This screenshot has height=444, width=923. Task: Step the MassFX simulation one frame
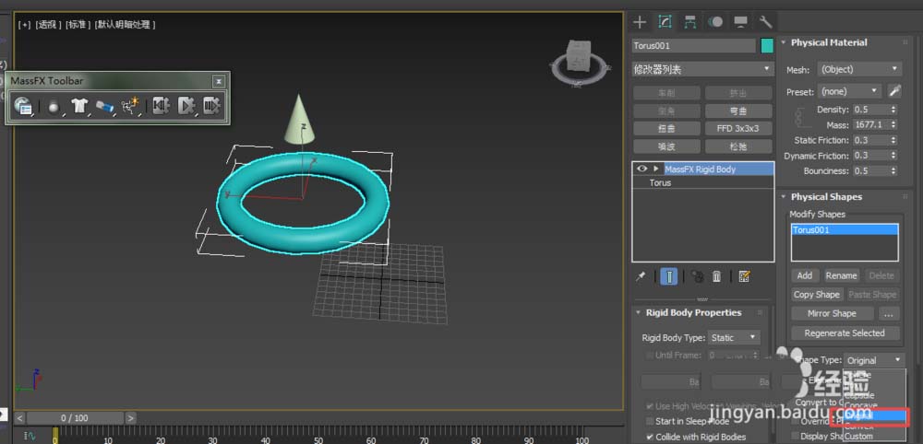point(211,106)
